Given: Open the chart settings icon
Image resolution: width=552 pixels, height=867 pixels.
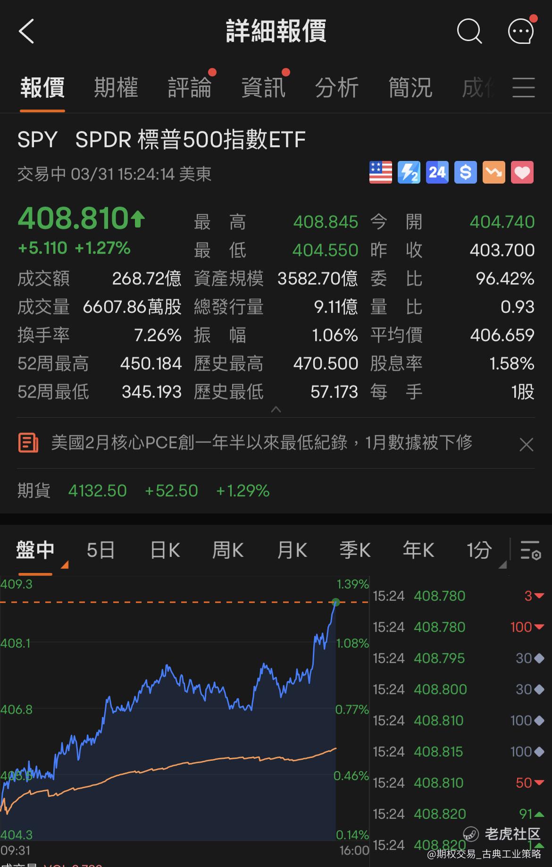Looking at the screenshot, I should tap(530, 550).
